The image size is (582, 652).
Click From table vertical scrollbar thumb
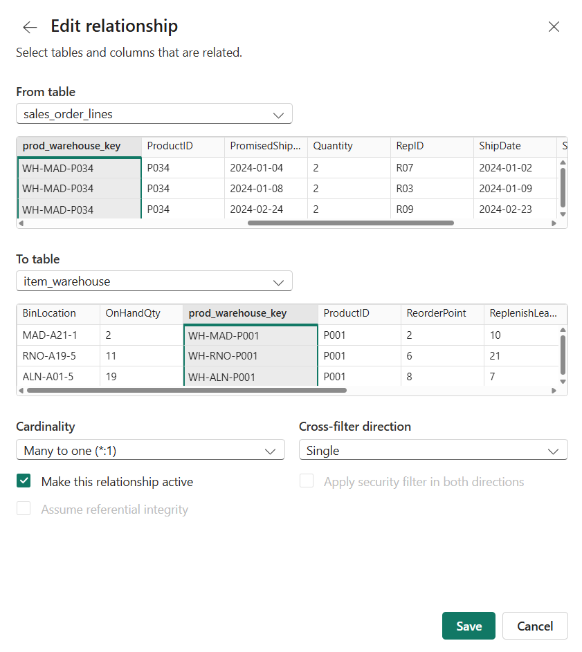[563, 187]
